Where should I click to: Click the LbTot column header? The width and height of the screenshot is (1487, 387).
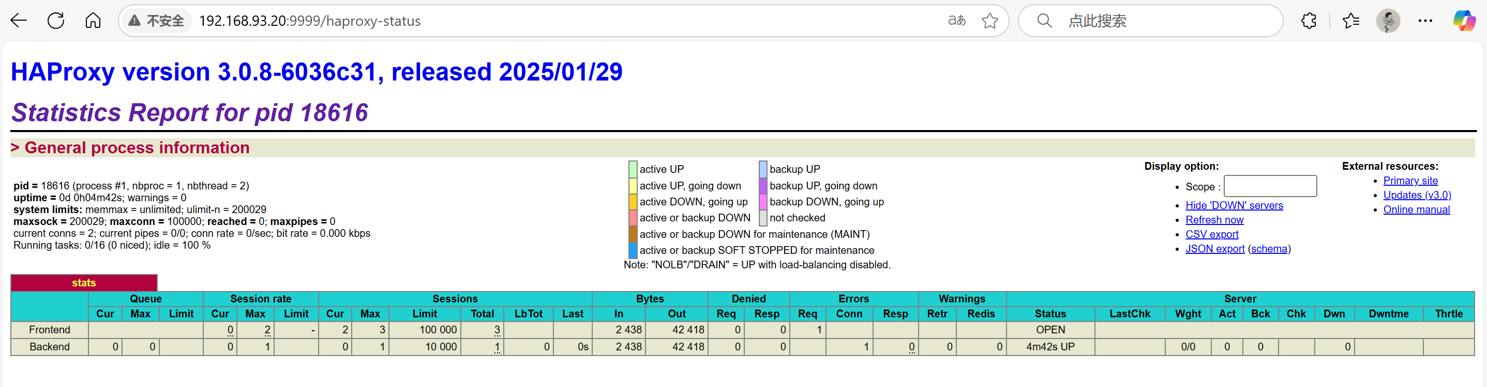[528, 314]
